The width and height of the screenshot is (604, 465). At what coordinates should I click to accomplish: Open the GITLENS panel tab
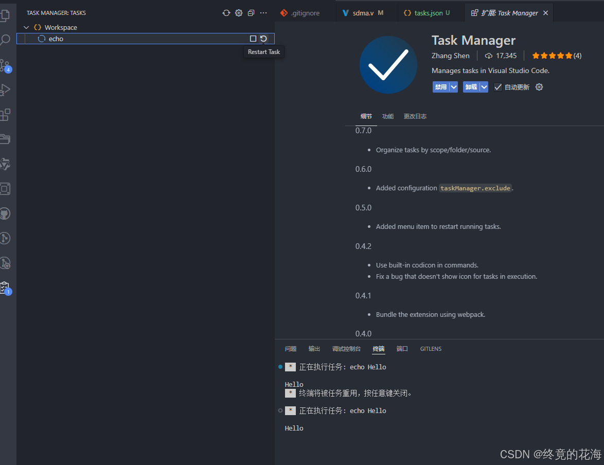coord(431,349)
